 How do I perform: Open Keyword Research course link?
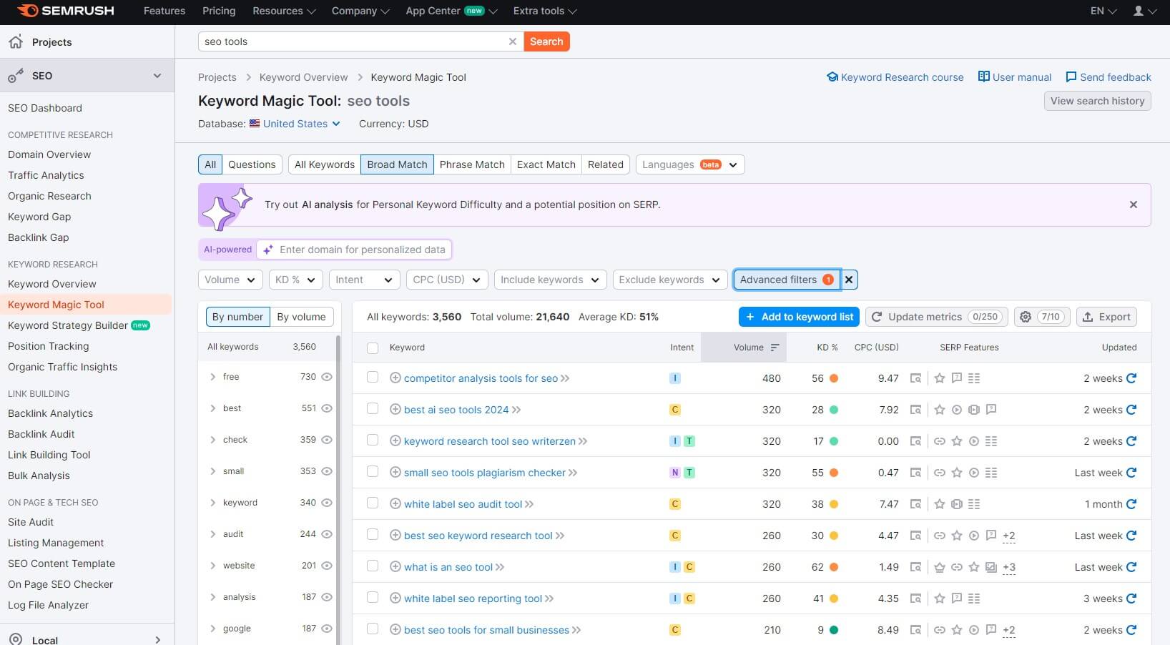(895, 77)
